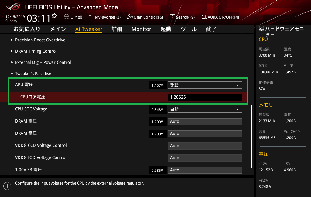Select the VDDG CCD Voltage Control label

[41, 145]
